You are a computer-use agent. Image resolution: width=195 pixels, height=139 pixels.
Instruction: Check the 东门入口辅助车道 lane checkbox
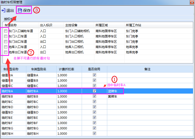(6, 31)
